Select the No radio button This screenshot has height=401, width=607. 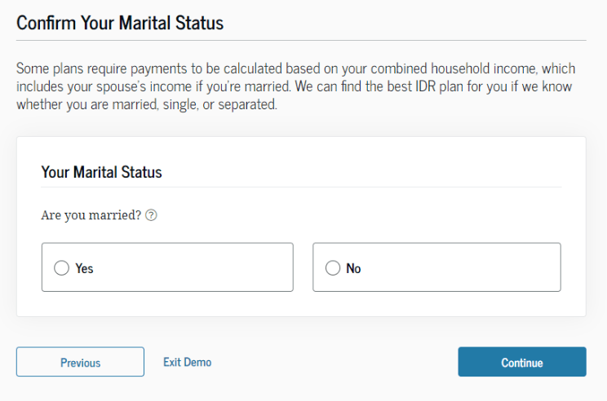pos(332,268)
